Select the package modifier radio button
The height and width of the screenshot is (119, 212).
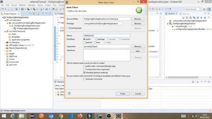pyautogui.click(x=96, y=39)
